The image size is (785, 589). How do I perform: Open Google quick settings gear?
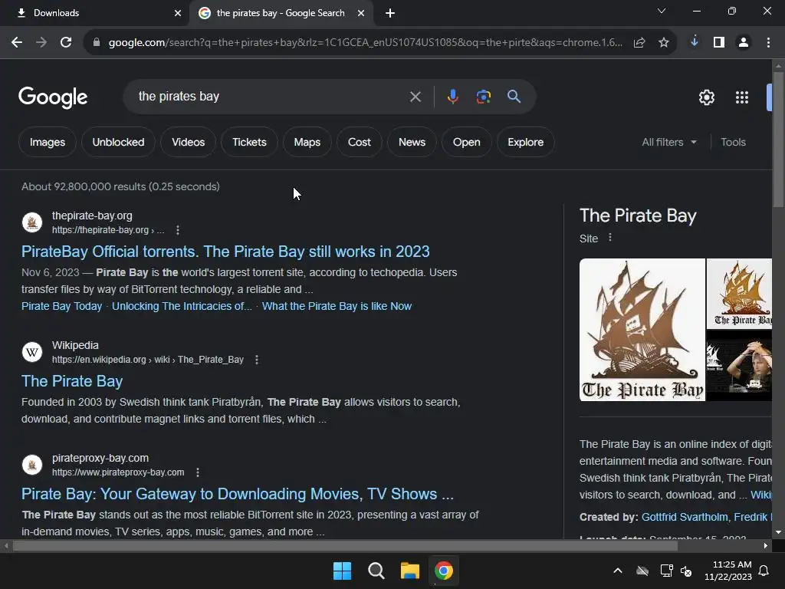click(x=706, y=97)
